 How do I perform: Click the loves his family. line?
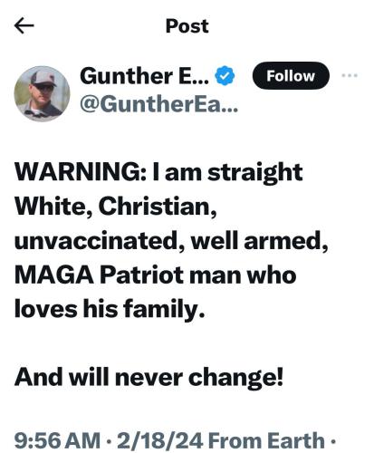[110, 309]
